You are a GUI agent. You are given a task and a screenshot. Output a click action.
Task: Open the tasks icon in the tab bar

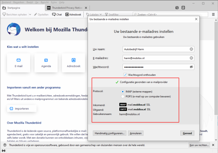(x=183, y=8)
